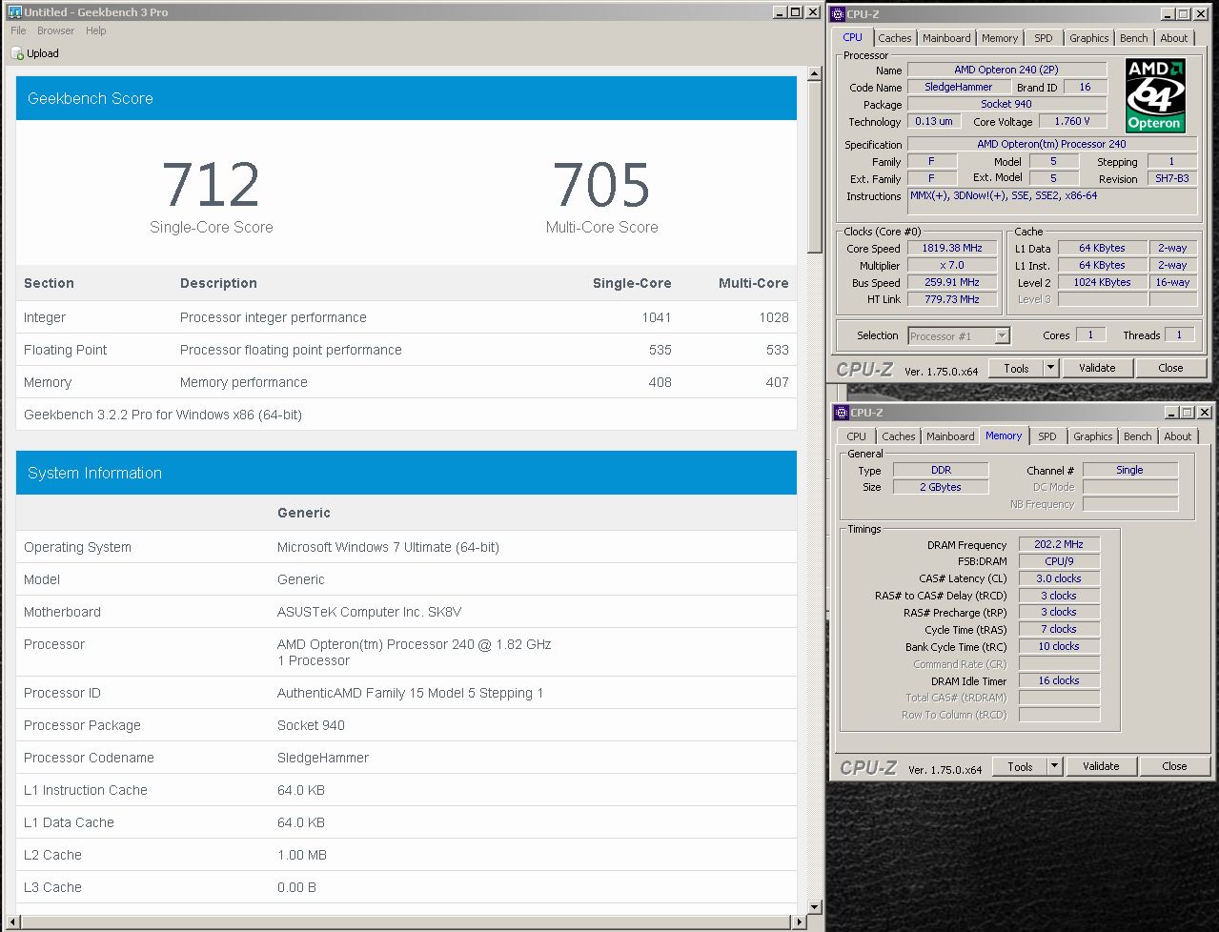Switch to CPU tab in bottom CPU-Z window
1219x932 pixels.
coord(857,437)
